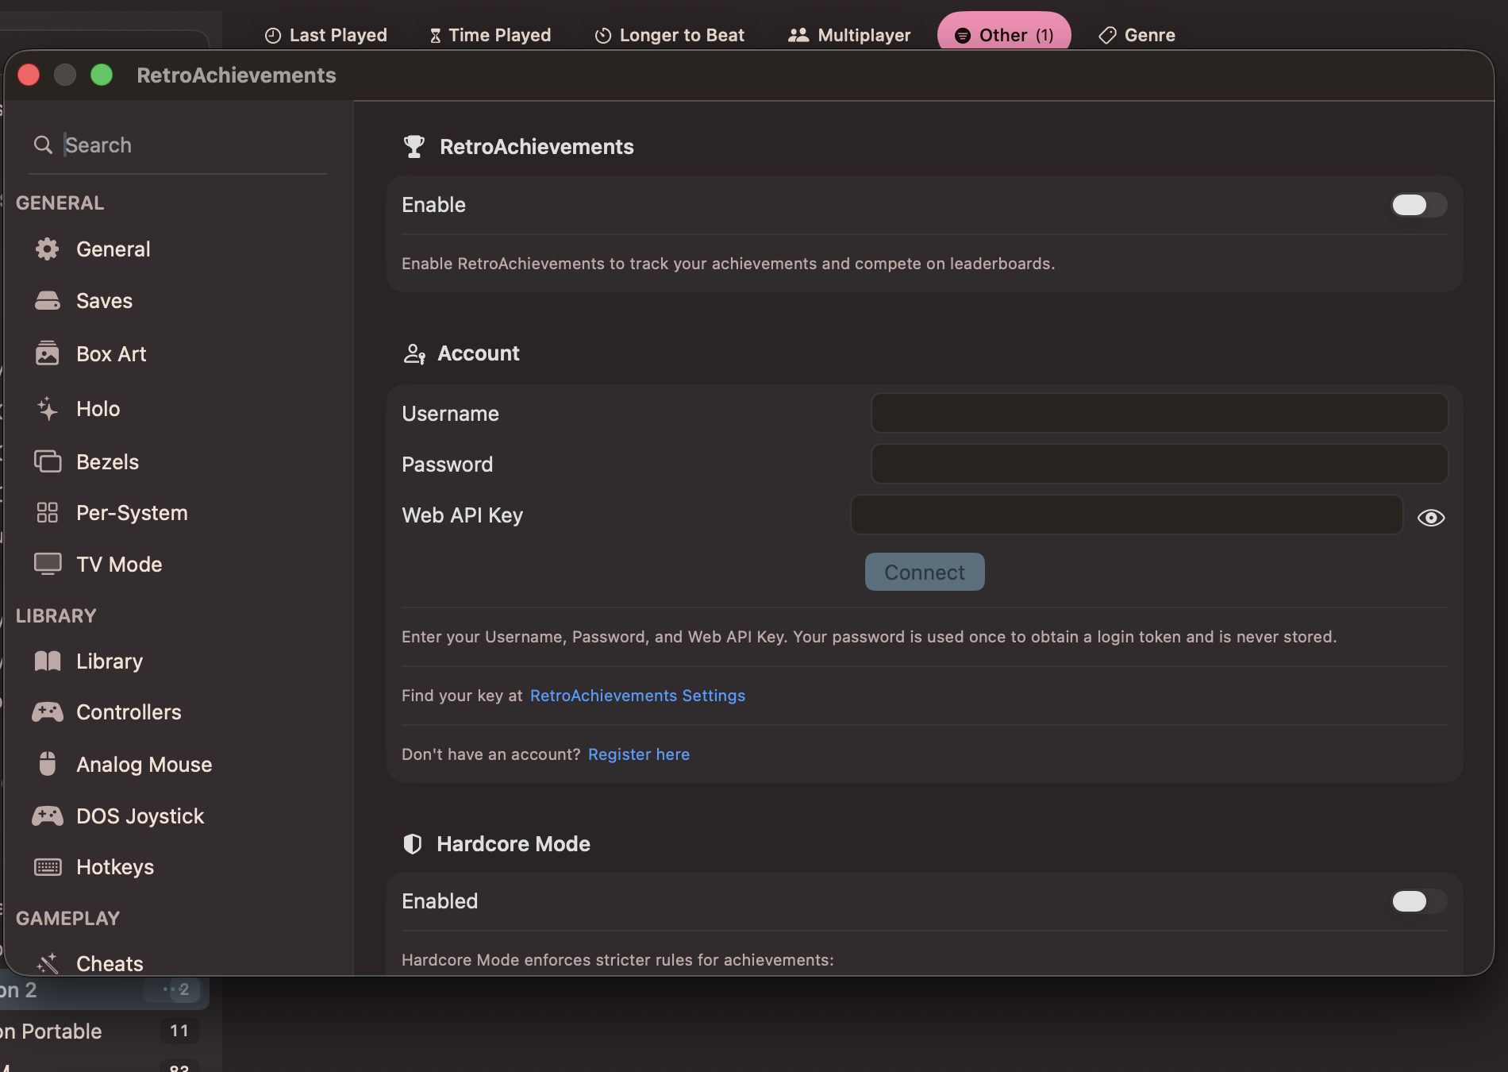Select Longer to Beat filter in background window

671,35
